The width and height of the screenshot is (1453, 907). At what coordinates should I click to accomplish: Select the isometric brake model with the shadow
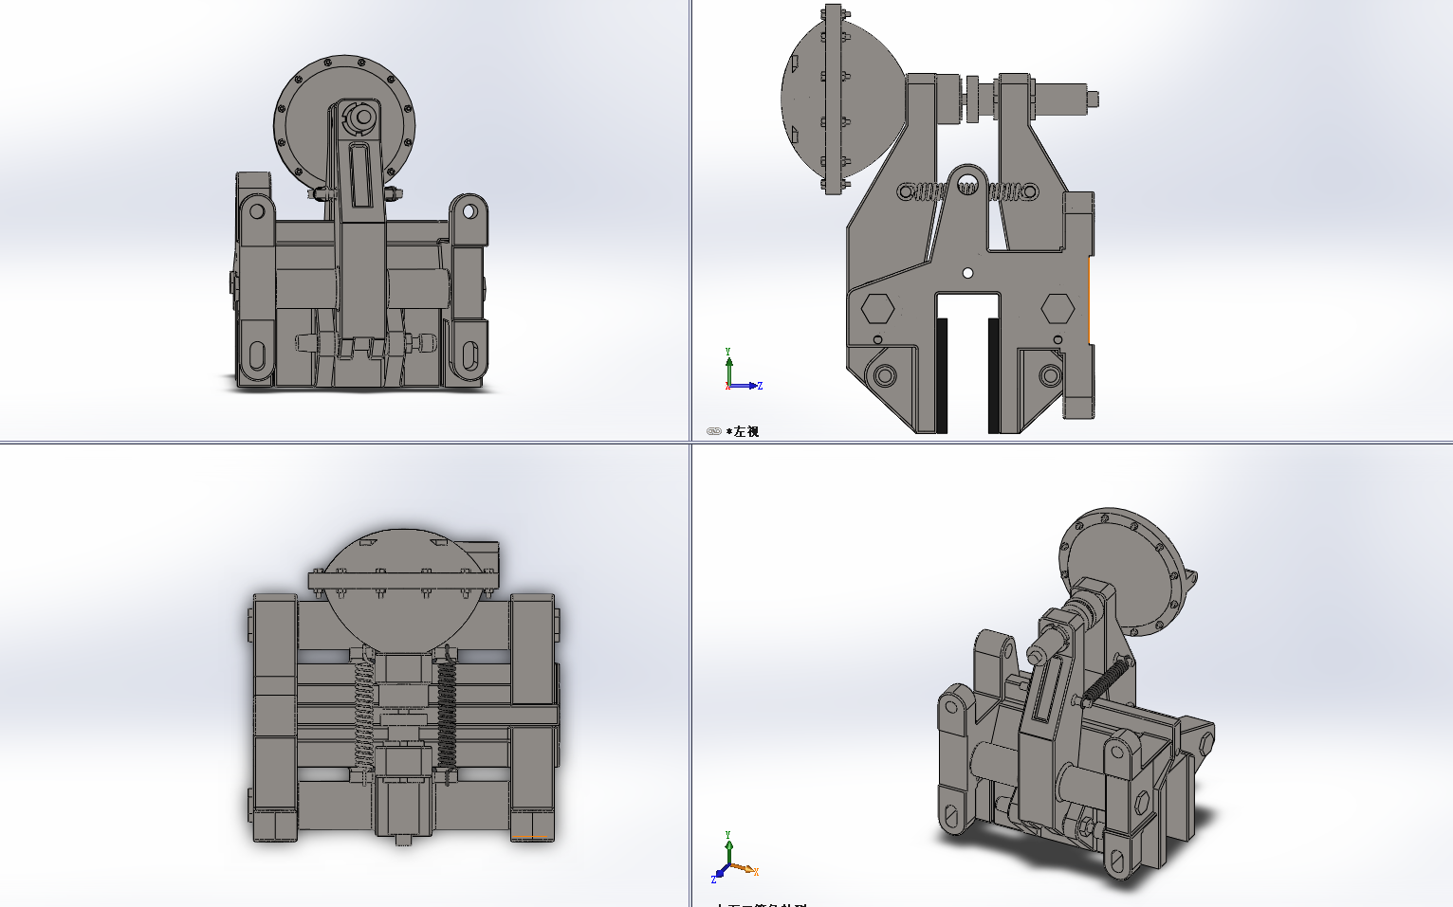(1076, 693)
